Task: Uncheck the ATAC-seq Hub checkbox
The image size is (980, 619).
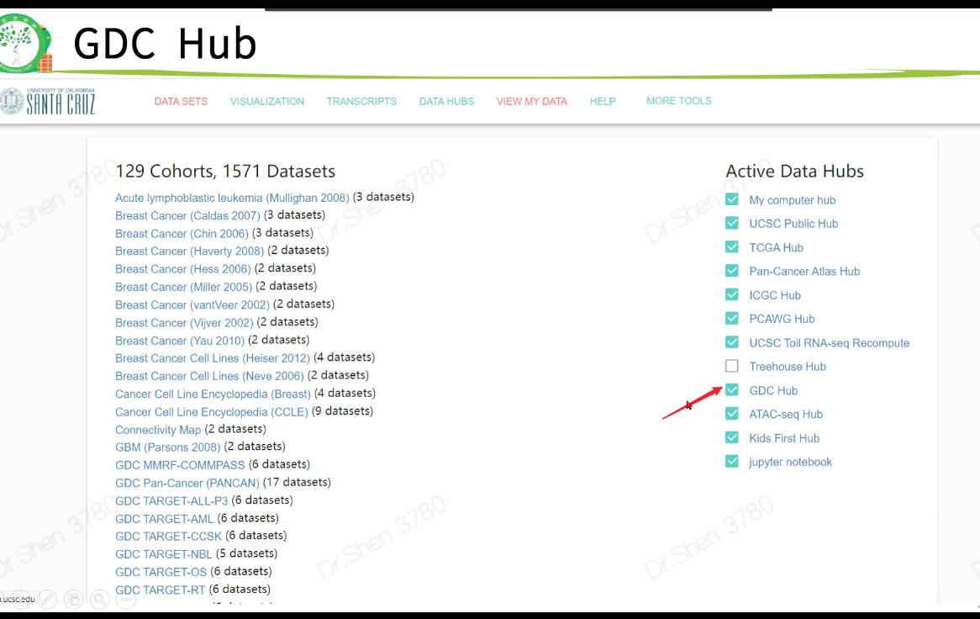Action: 732,414
